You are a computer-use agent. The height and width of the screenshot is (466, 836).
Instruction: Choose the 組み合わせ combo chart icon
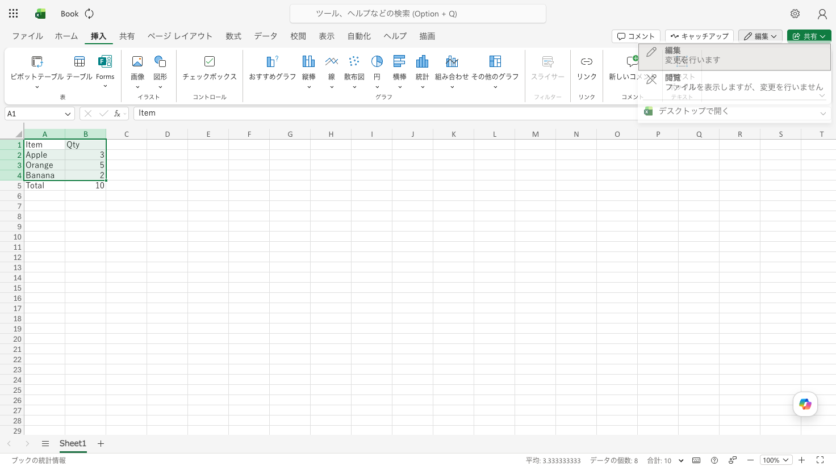(452, 61)
